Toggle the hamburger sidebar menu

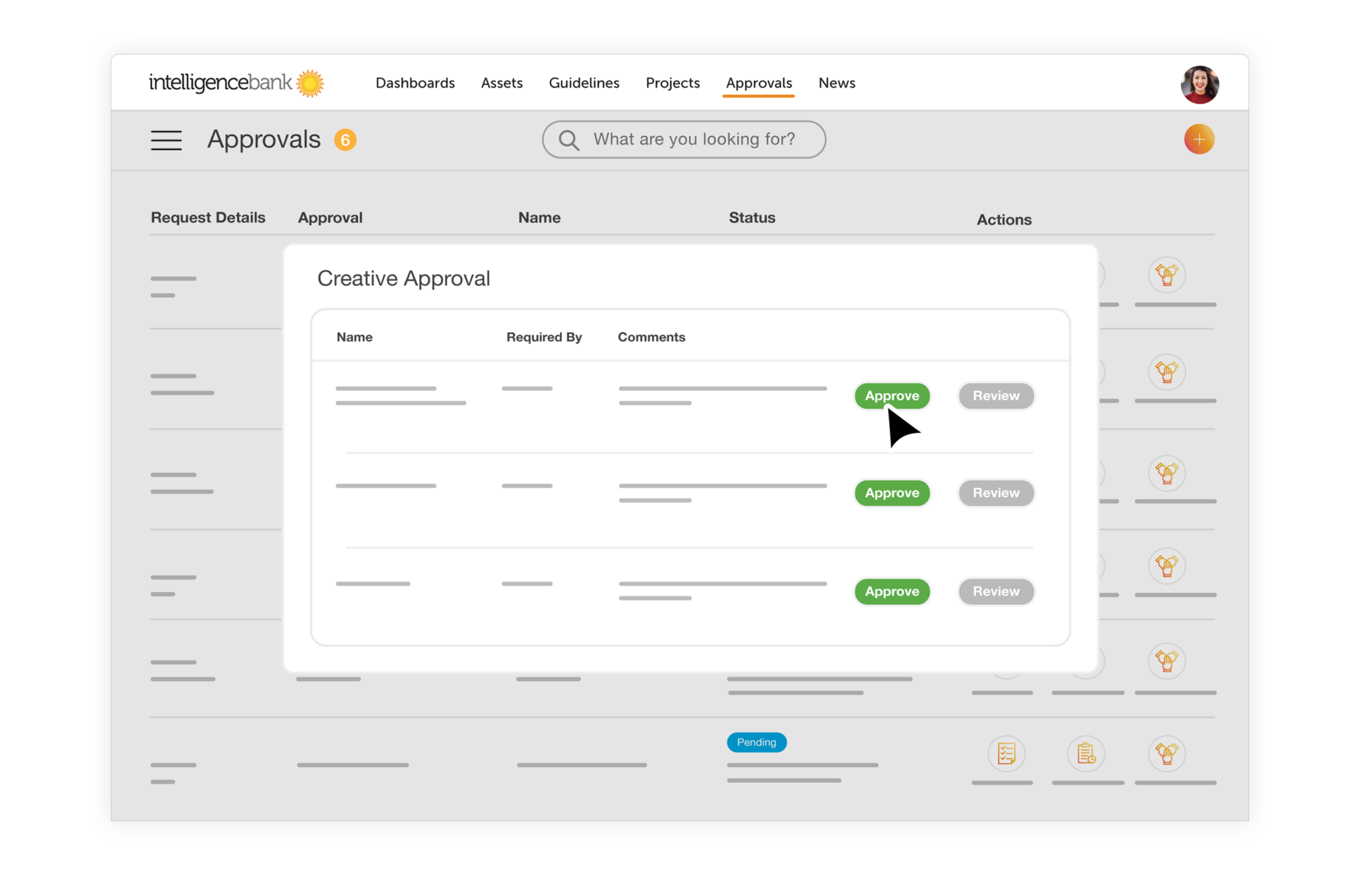pyautogui.click(x=166, y=140)
